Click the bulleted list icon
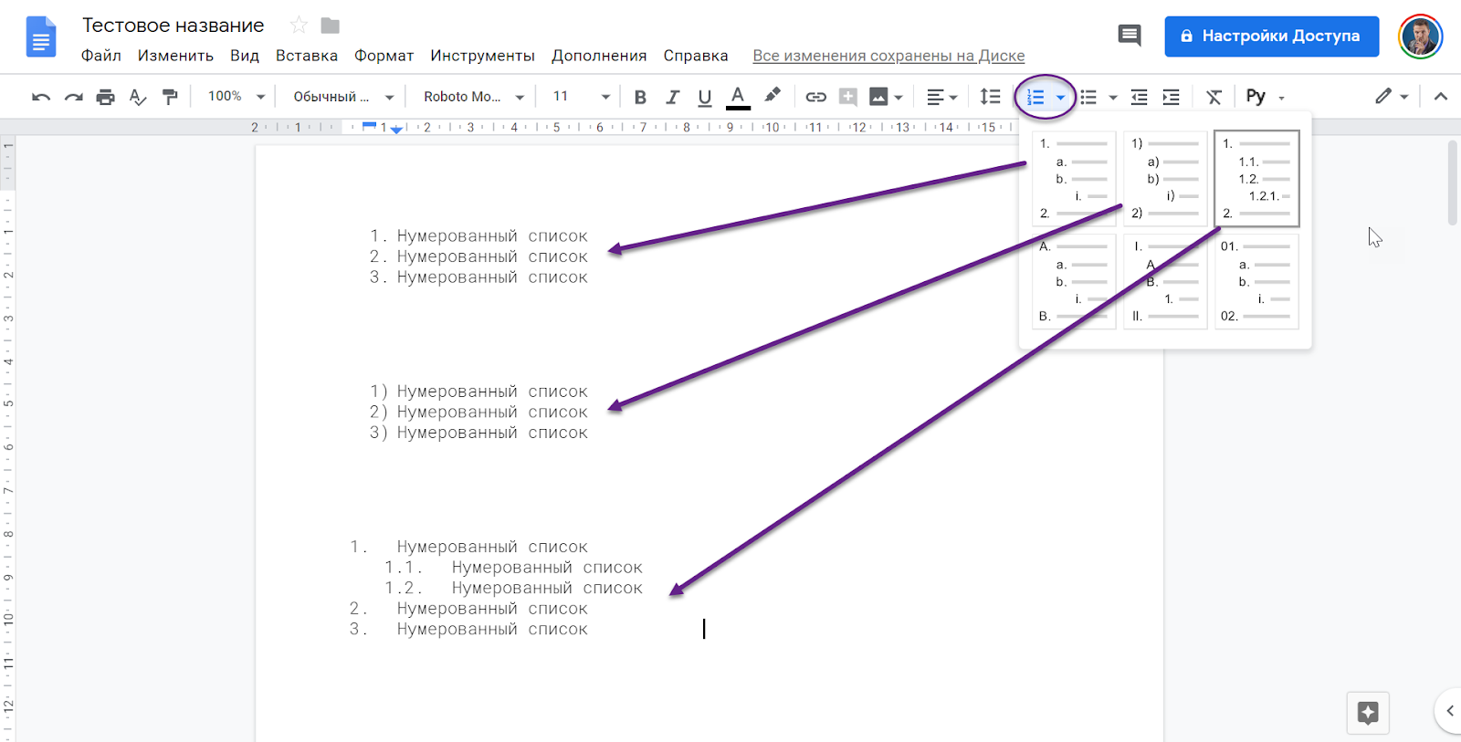This screenshot has height=742, width=1461. tap(1088, 97)
